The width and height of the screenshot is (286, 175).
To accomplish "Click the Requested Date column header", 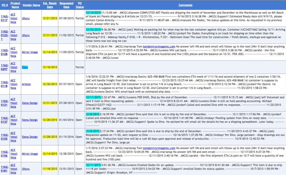I will 66,5.
